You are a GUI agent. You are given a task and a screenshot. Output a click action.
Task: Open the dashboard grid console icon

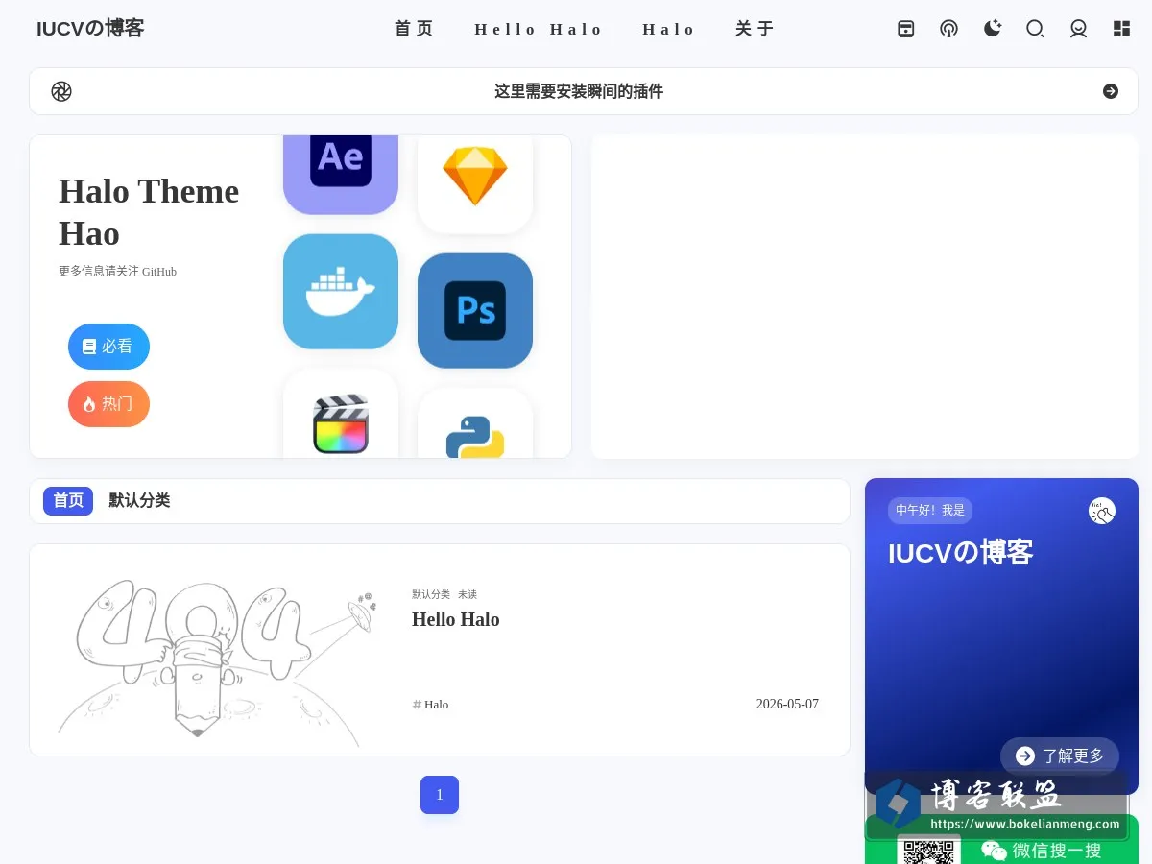[x=1121, y=29]
